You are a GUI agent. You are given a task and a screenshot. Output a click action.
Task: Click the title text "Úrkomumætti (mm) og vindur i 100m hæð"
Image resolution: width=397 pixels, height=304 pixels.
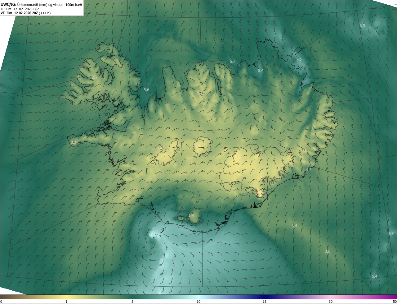(49, 4)
